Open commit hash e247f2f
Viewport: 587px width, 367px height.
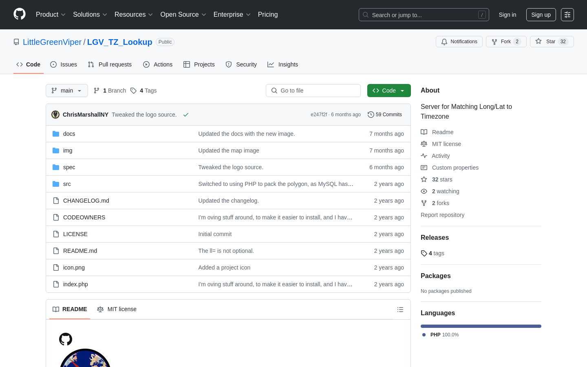319,115
